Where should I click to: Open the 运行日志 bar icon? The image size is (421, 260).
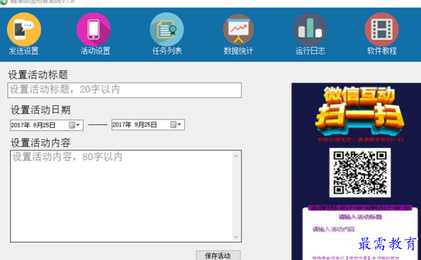[x=310, y=29]
